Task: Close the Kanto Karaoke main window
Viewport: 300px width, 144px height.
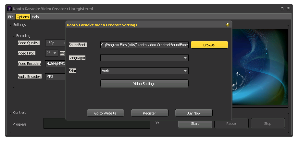Action: [288, 9]
